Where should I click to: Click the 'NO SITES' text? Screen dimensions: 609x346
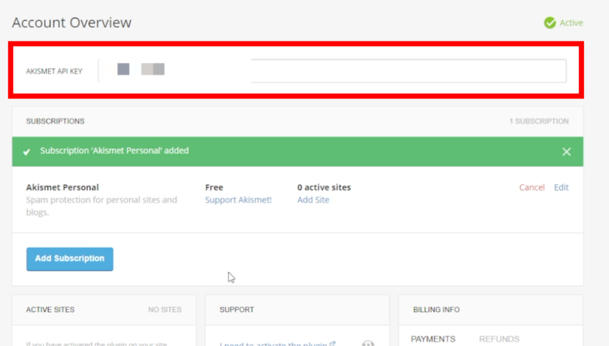[x=165, y=310]
